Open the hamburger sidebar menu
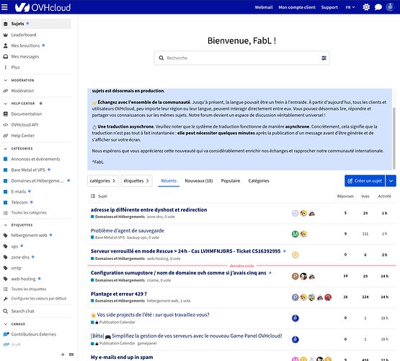 point(4,7)
